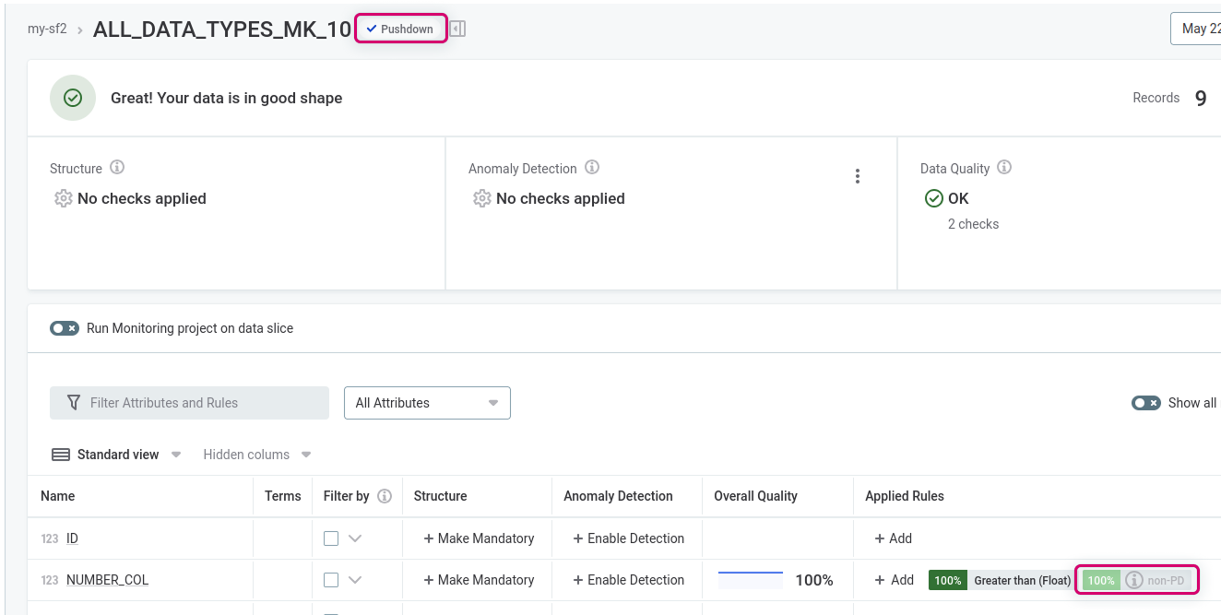Click the Records count value 9
Image resolution: width=1221 pixels, height=615 pixels.
[x=1201, y=99]
